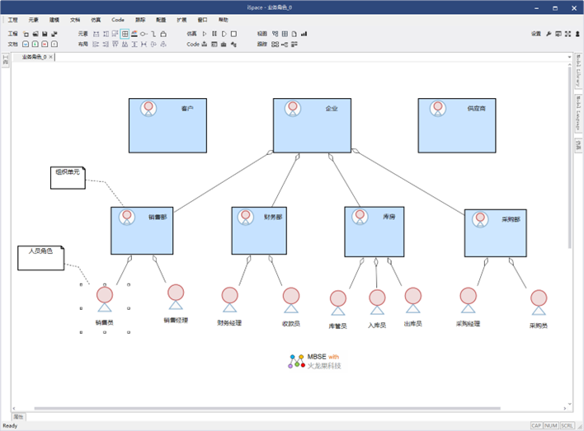Image resolution: width=584 pixels, height=431 pixels.
Task: Select the 采购部 block
Action: coord(496,233)
